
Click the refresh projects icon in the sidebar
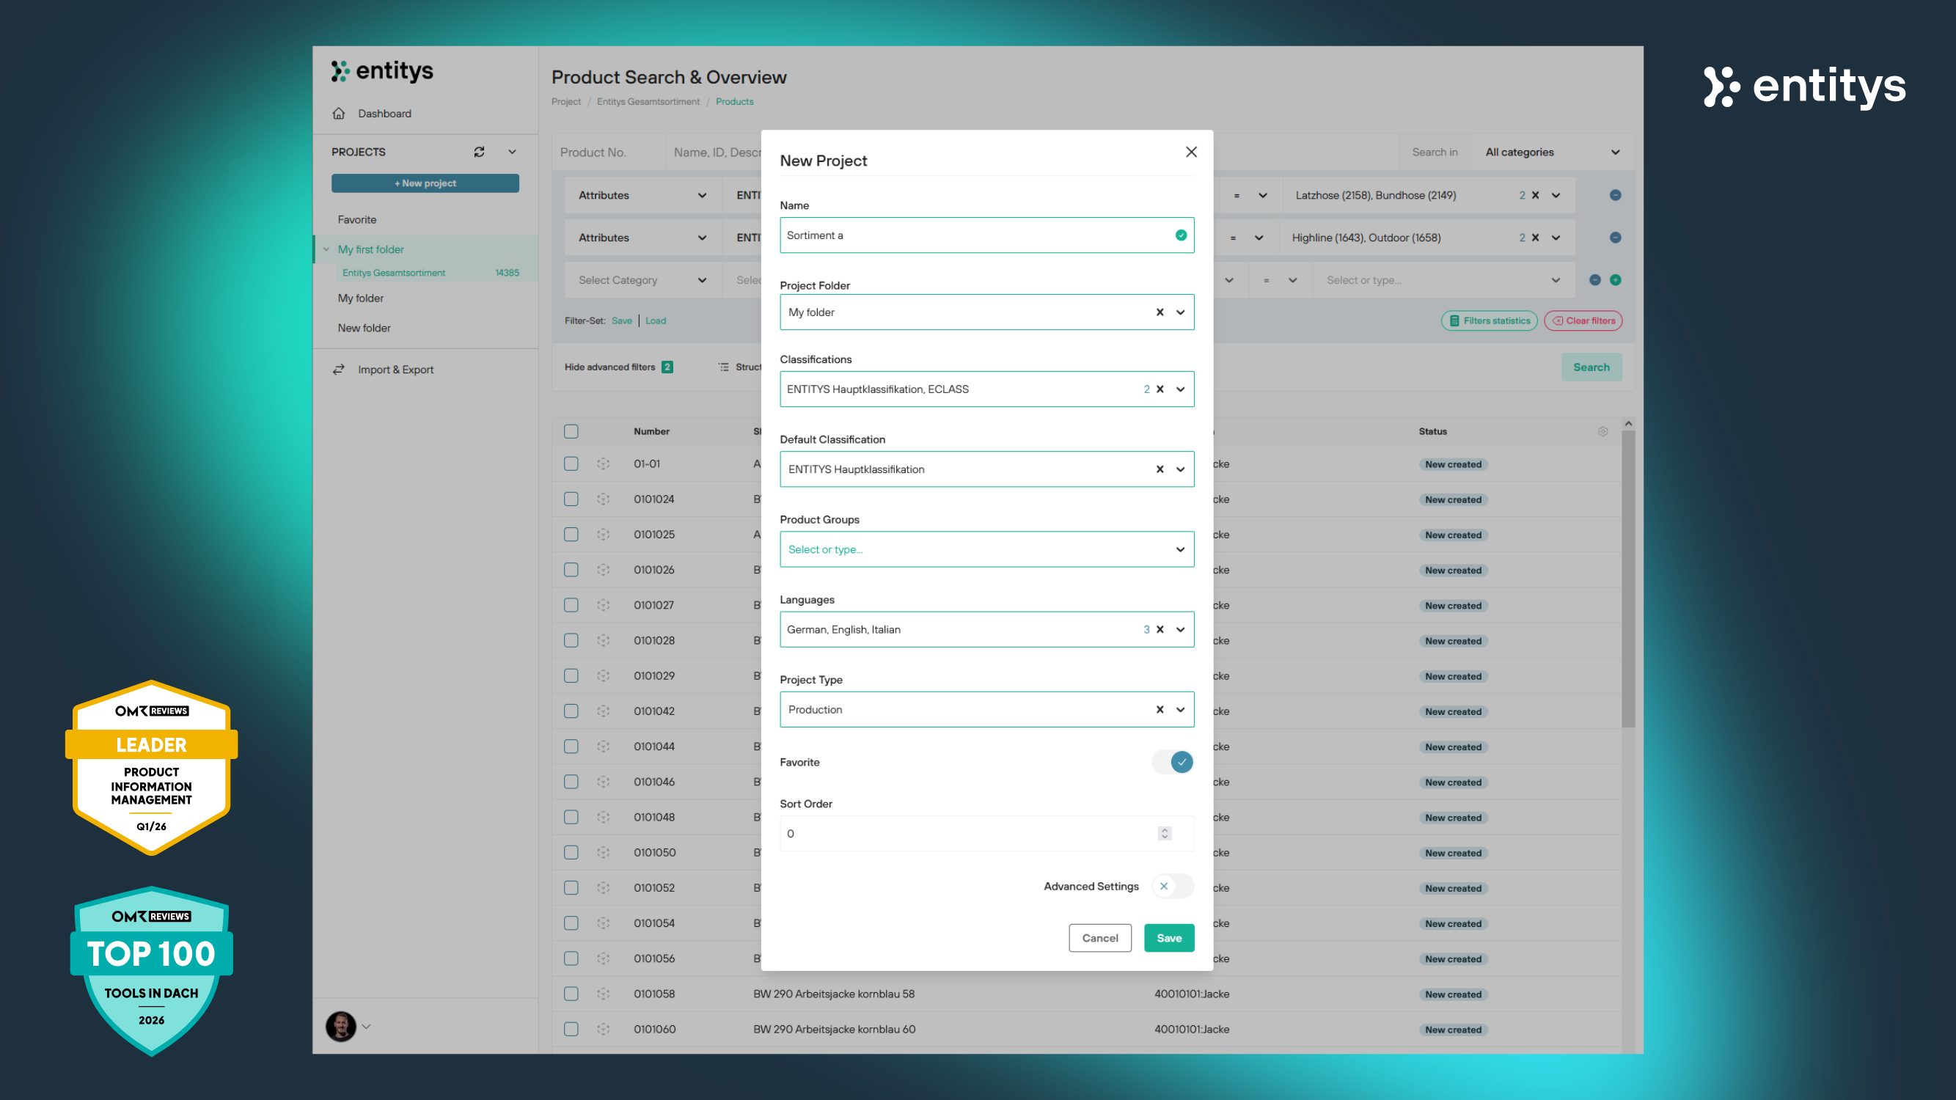479,152
